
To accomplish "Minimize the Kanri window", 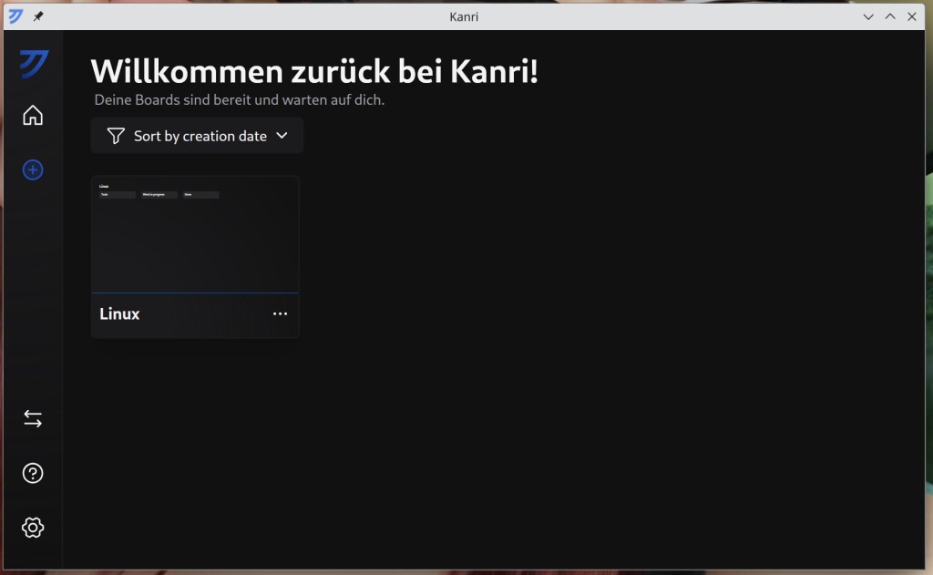I will pos(868,16).
